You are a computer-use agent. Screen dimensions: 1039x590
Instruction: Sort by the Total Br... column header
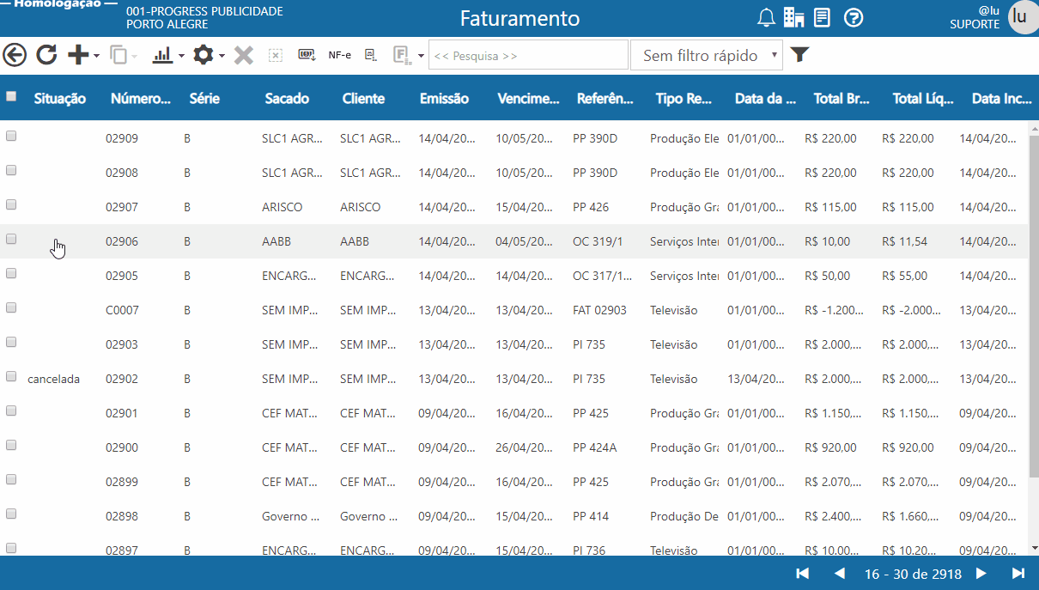coord(842,99)
